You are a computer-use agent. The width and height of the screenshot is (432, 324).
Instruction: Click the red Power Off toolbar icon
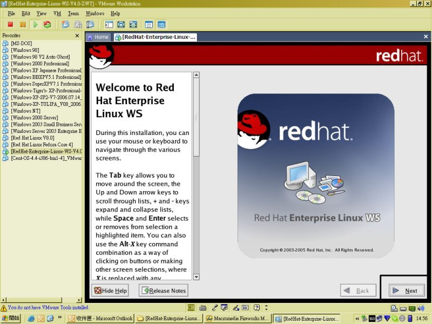tap(10, 24)
